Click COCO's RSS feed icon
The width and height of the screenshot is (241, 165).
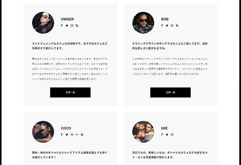[x=82, y=134]
